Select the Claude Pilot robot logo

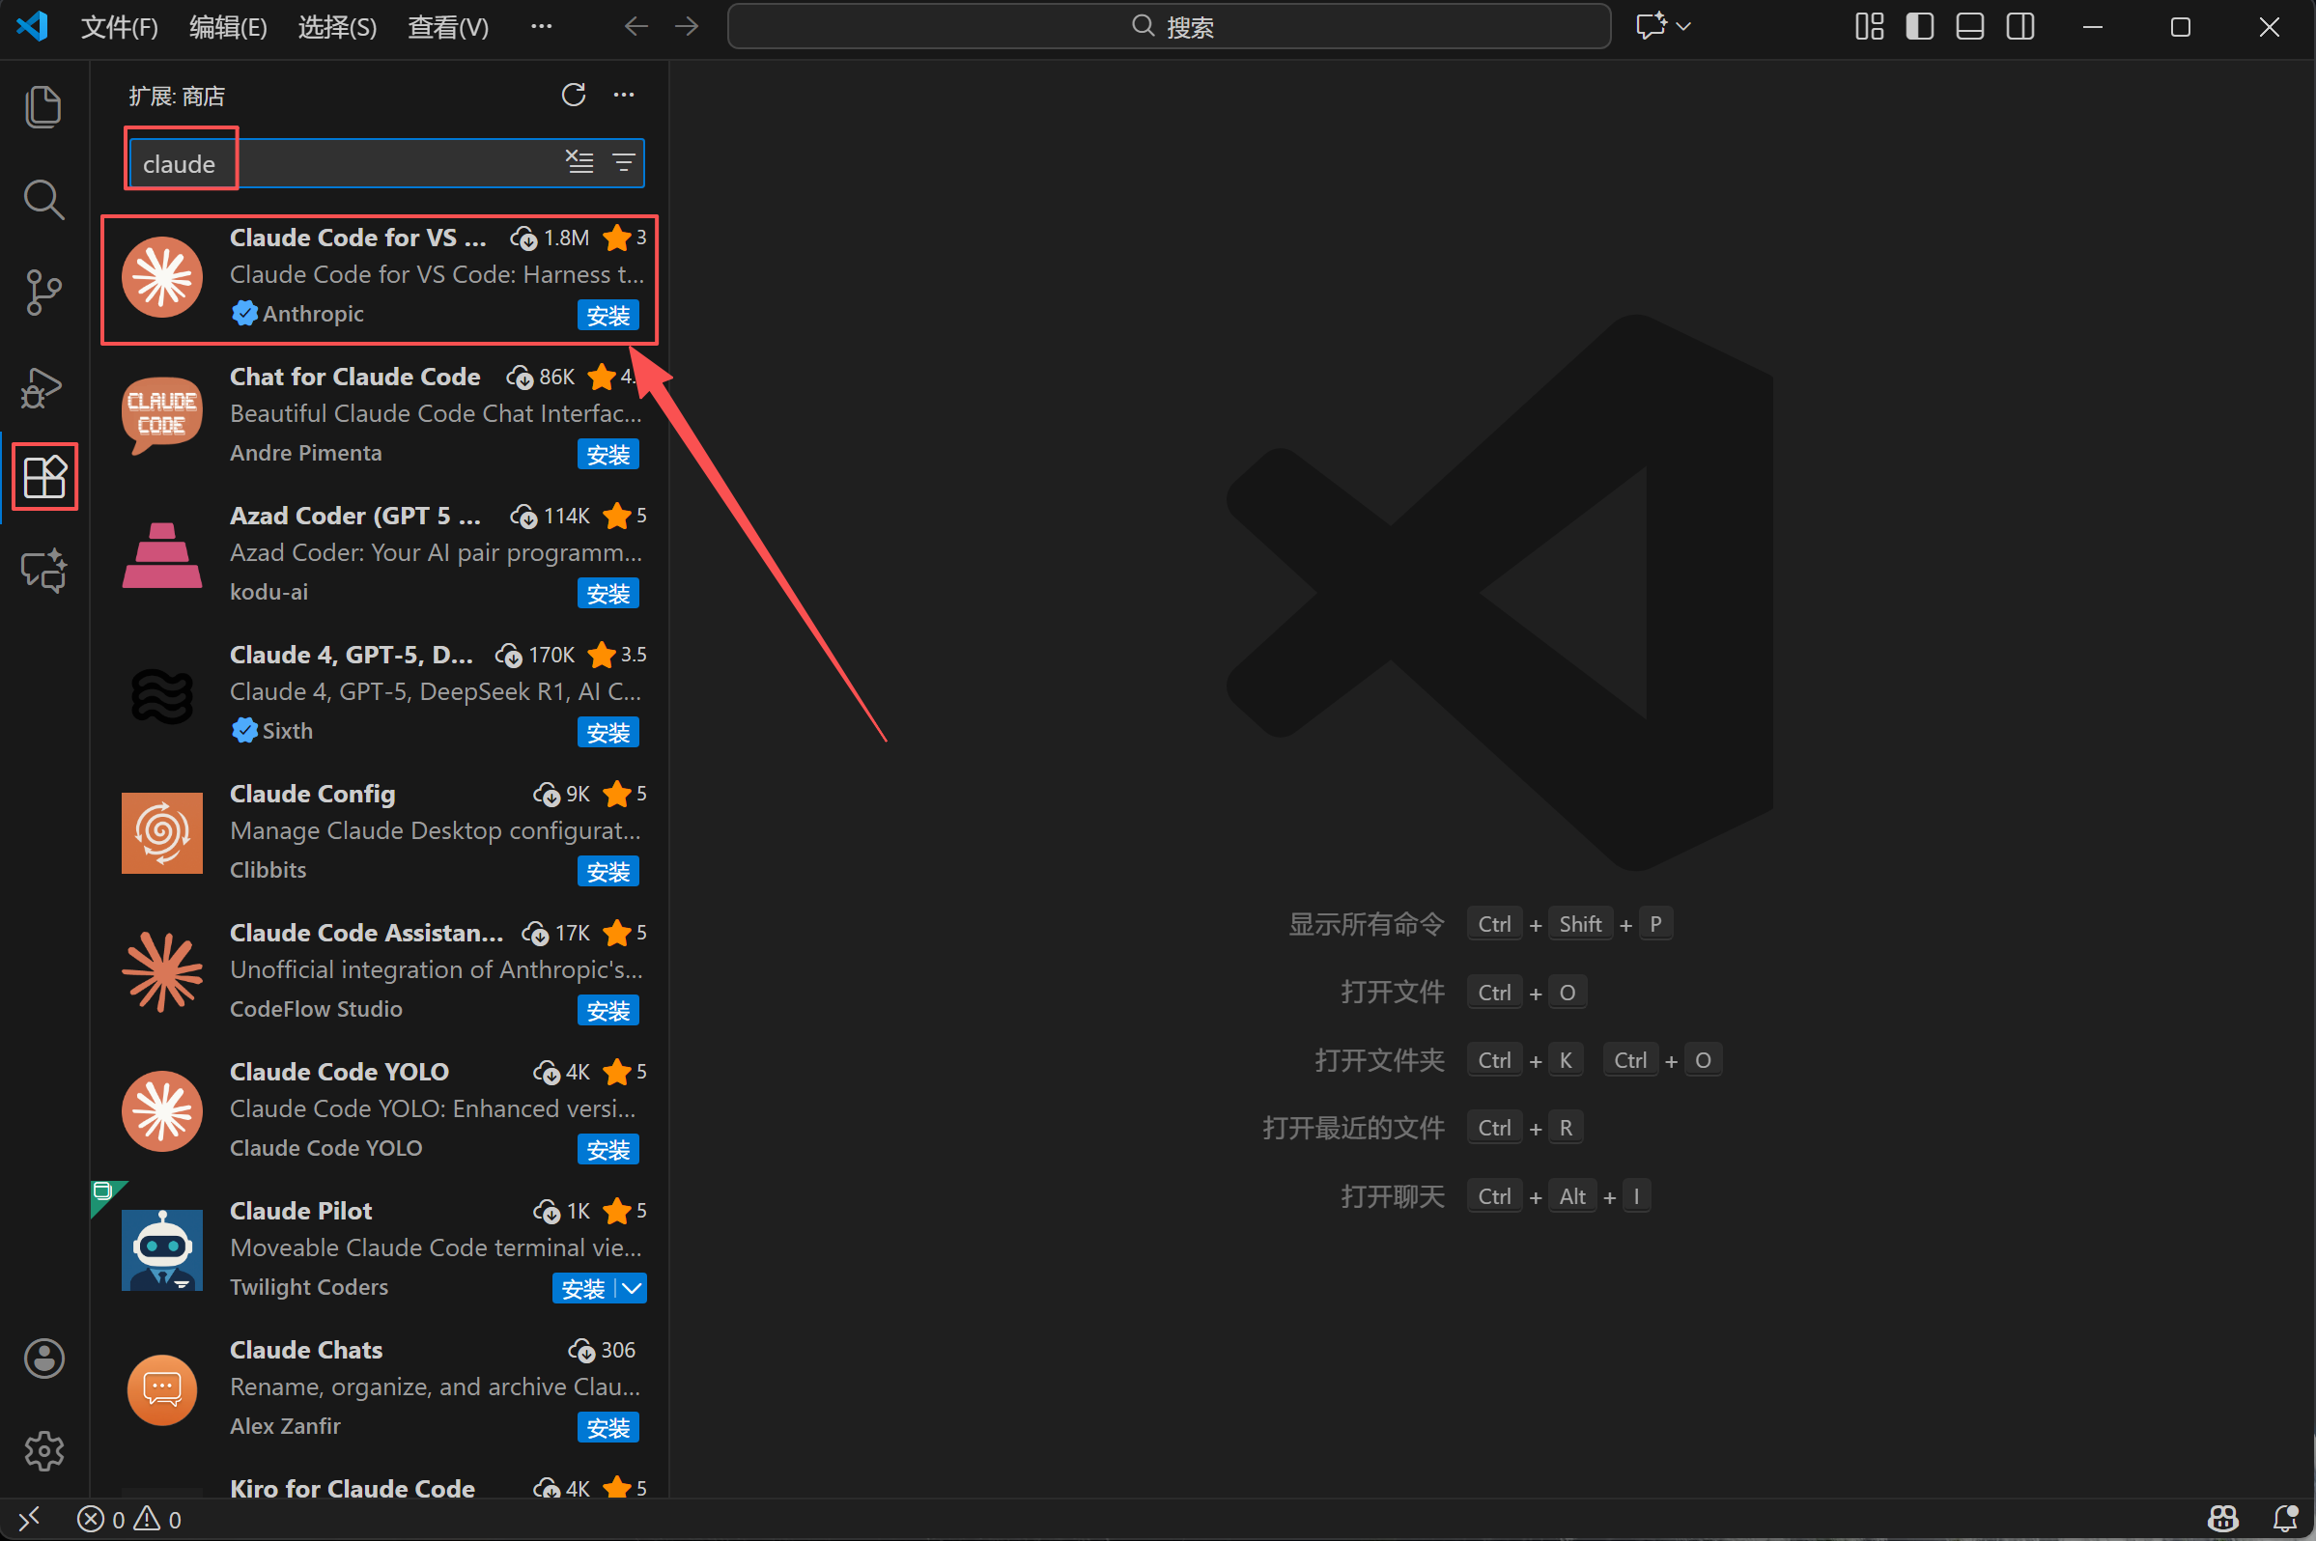click(162, 1250)
